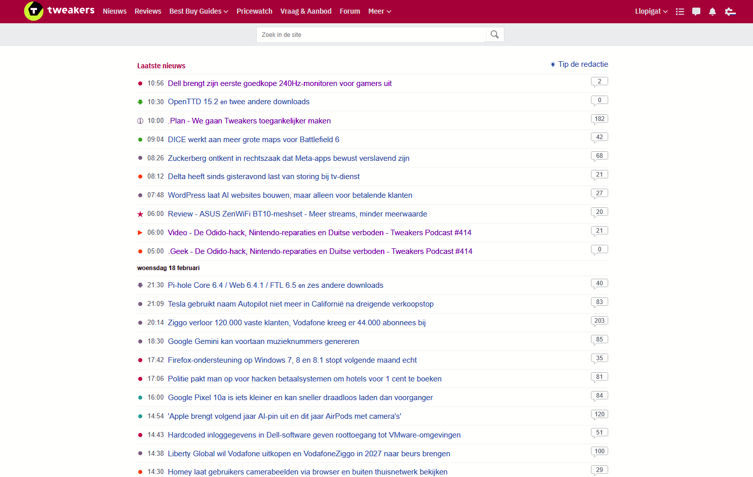Open the comments bubble for the Delta storing article
This screenshot has width=753, height=477.
pos(600,175)
